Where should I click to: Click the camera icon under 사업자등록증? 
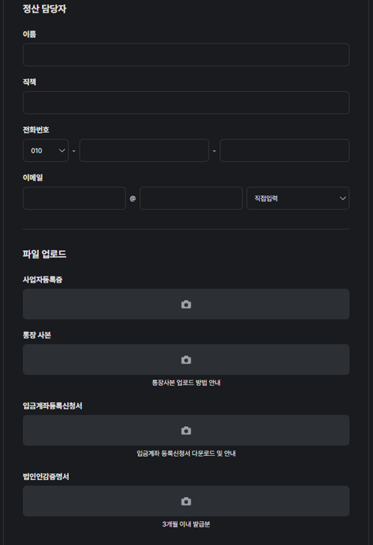coord(186,304)
